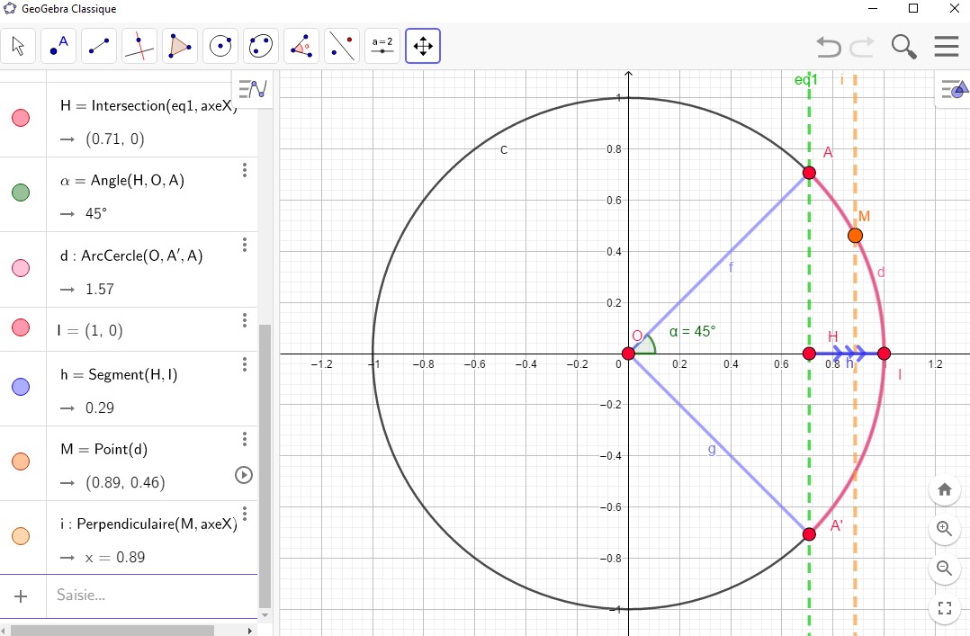970x636 pixels.
Task: Open the main hamburger menu
Action: point(947,47)
